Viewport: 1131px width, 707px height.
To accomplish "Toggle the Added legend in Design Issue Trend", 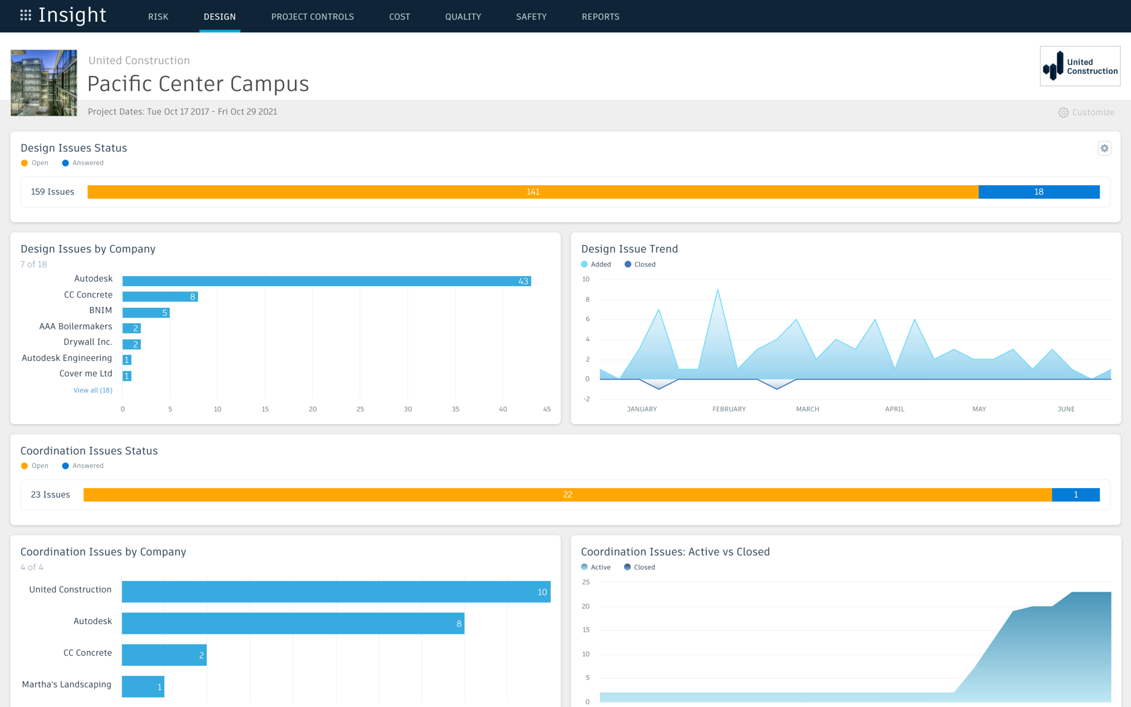I will click(x=595, y=264).
